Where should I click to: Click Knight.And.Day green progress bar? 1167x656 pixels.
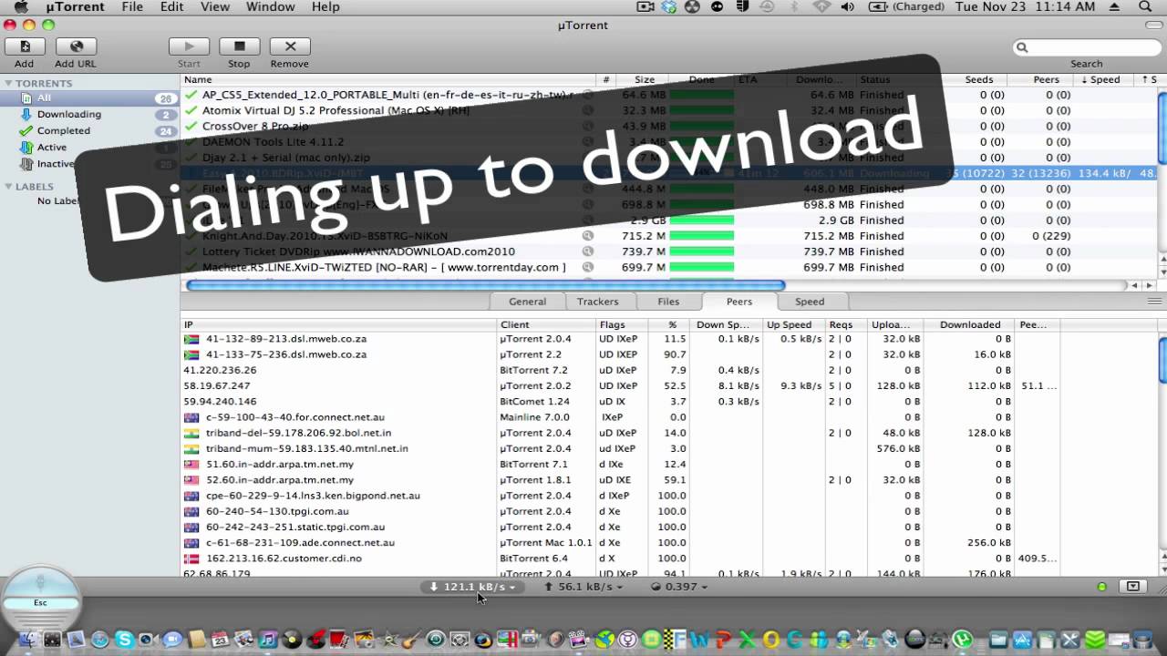click(701, 236)
